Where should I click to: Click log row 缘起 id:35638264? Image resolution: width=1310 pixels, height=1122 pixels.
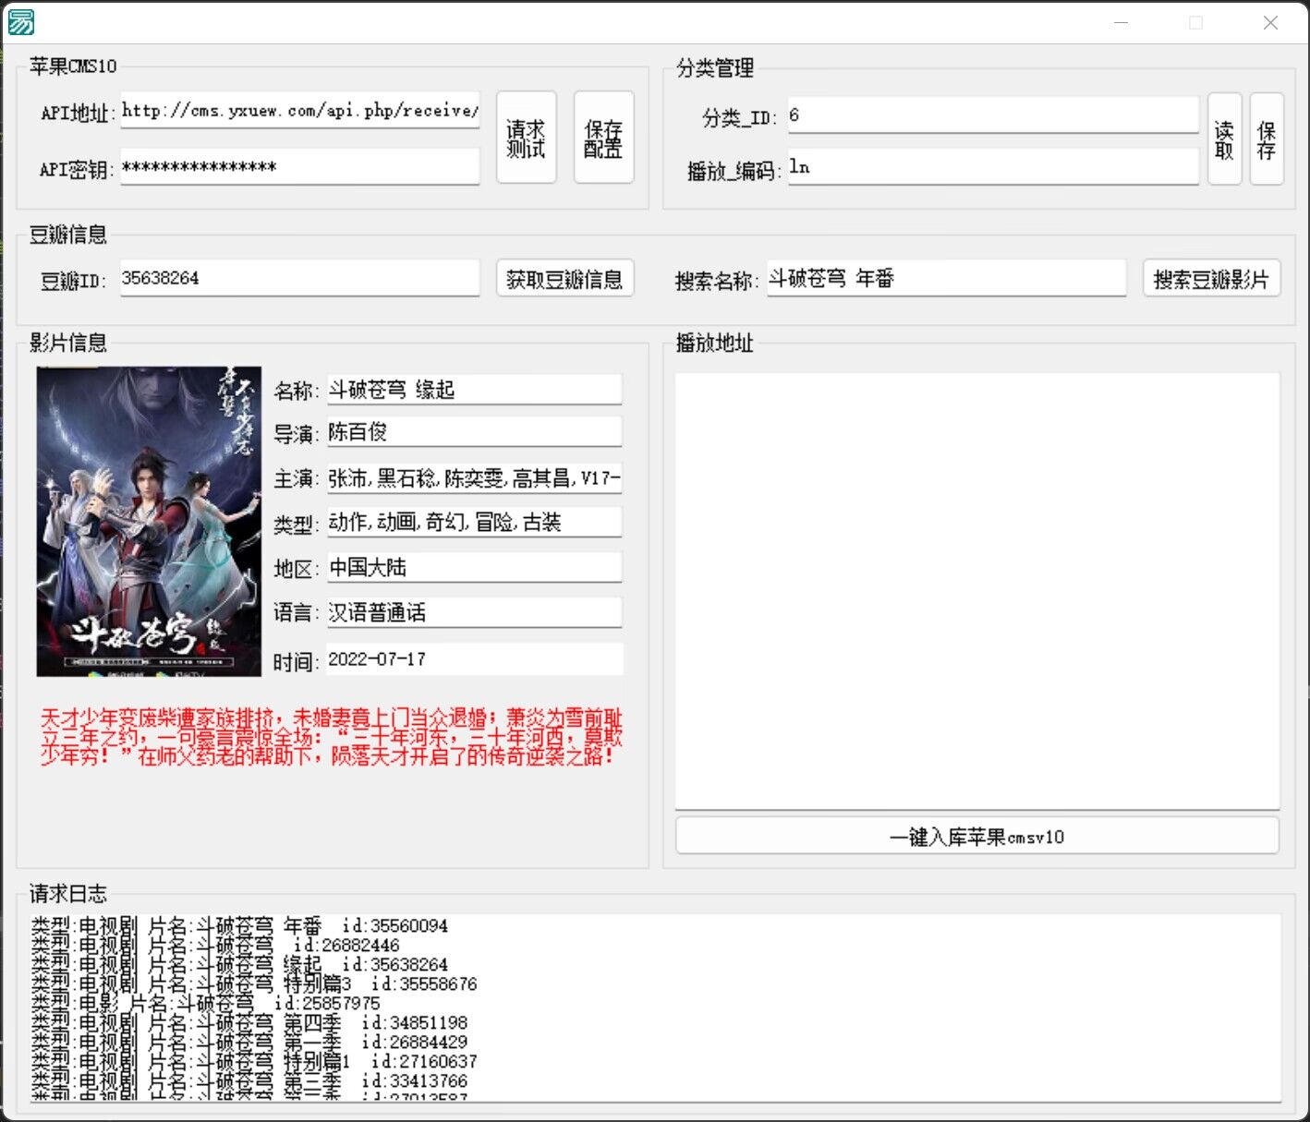tap(240, 964)
